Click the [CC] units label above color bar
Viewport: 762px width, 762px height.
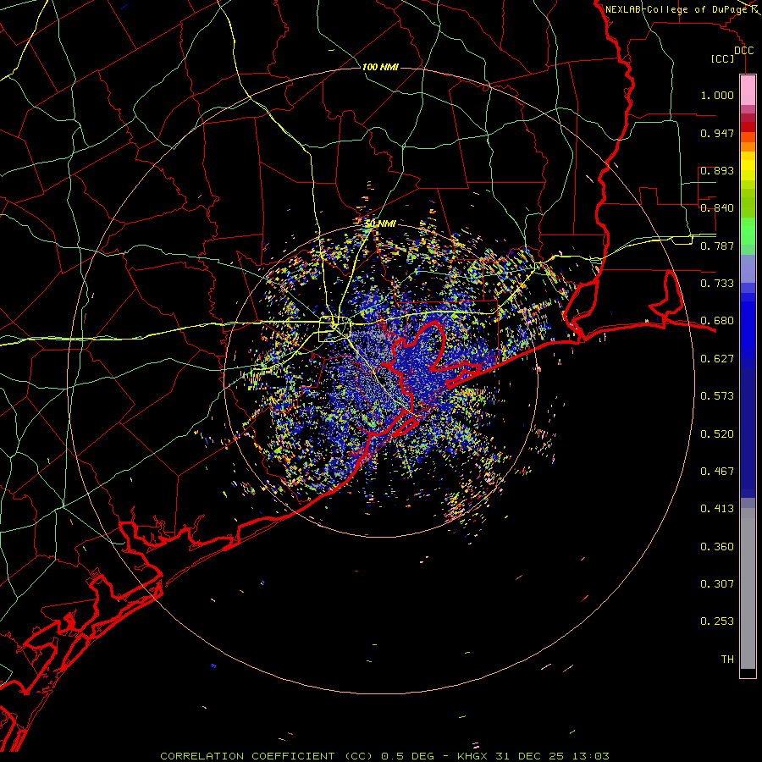(x=723, y=58)
